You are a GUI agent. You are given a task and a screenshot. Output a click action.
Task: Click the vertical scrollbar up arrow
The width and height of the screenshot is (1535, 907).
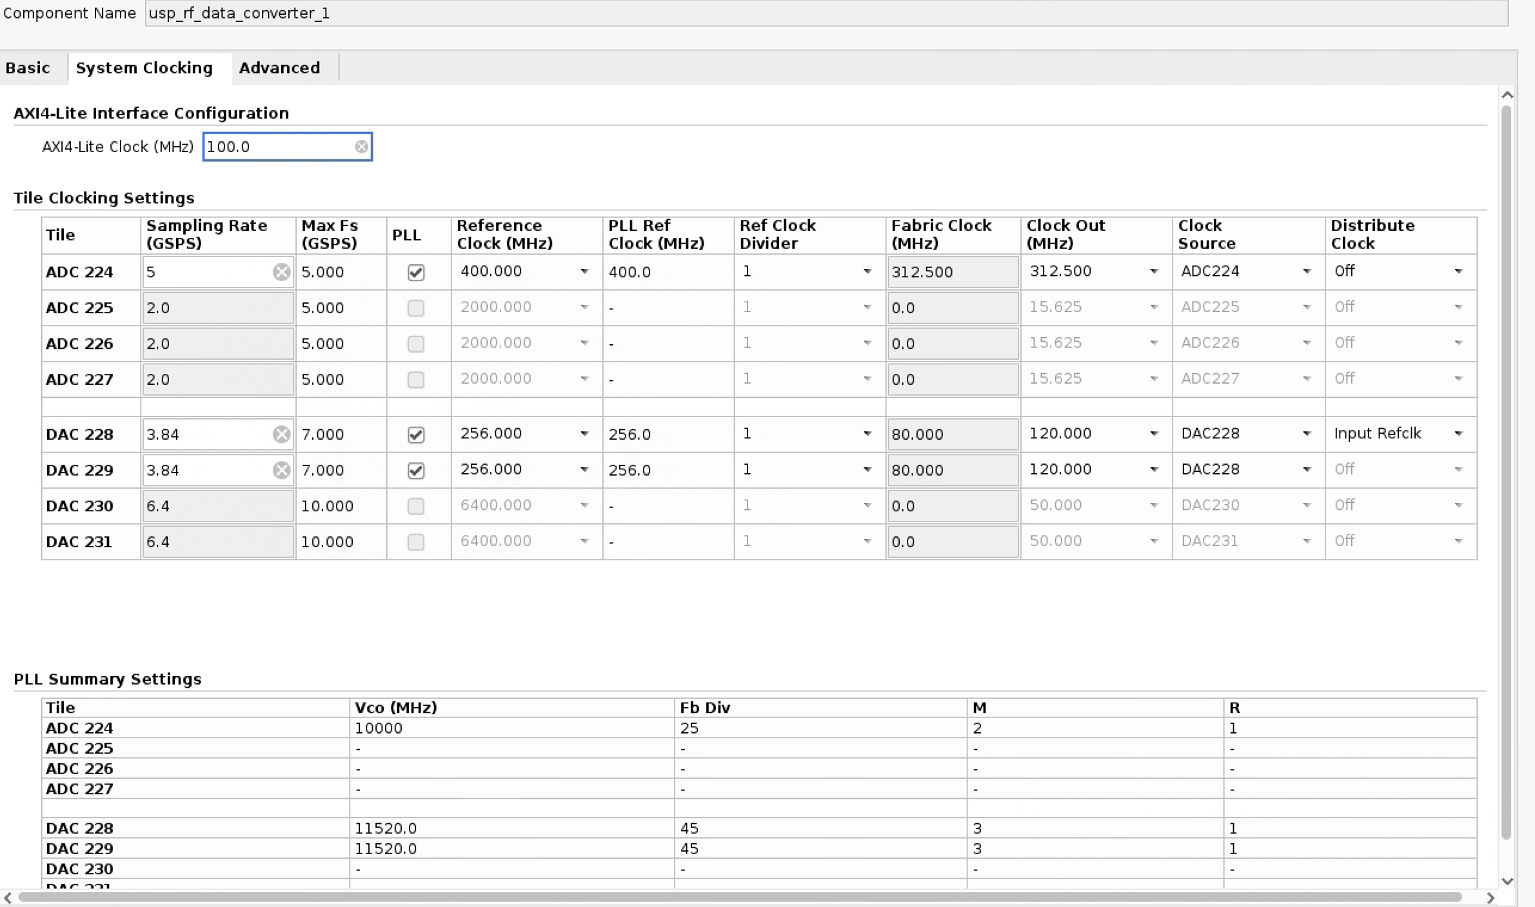pos(1507,95)
